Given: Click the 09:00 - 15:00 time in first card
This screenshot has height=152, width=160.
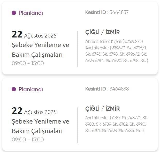Looking at the screenshot, I should click(28, 63).
